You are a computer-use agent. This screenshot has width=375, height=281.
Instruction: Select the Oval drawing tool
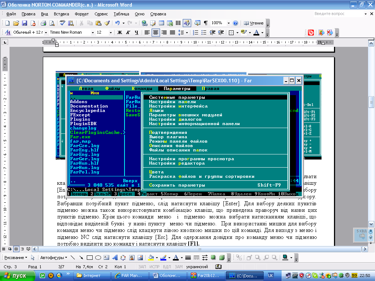98,258
